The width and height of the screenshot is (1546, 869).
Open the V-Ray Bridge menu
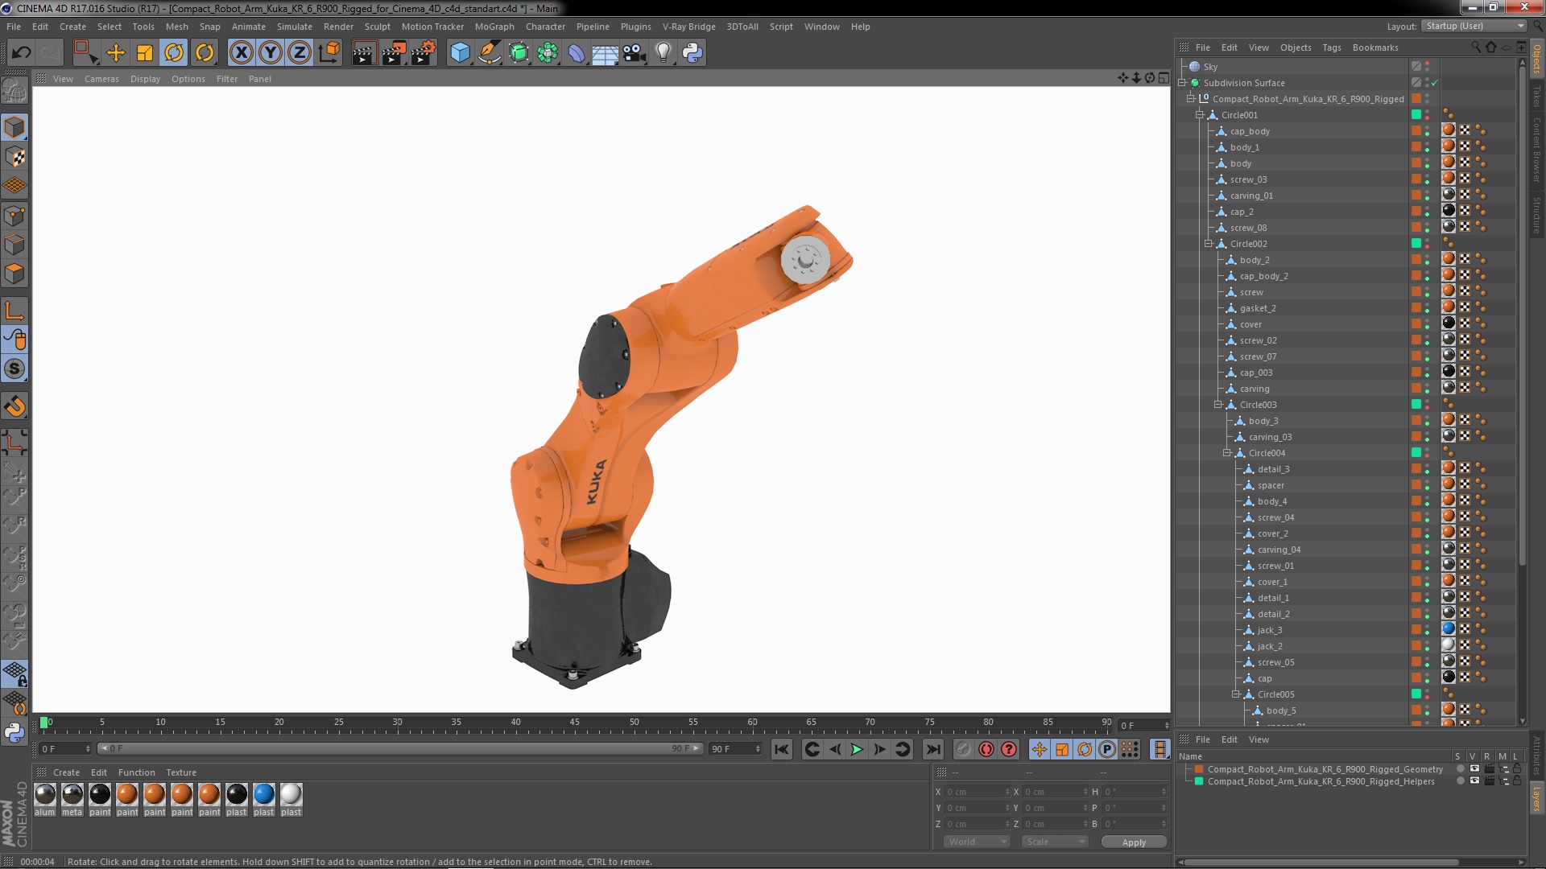(x=688, y=27)
